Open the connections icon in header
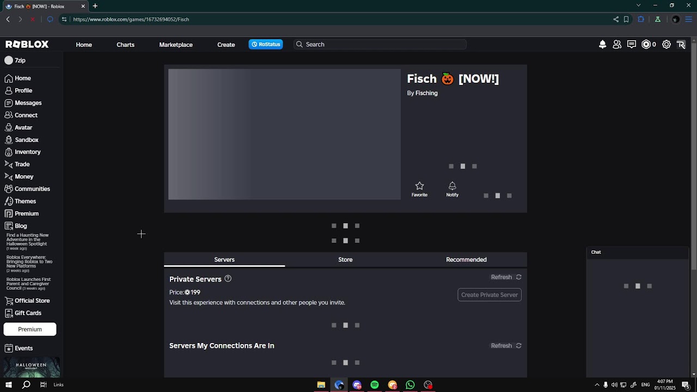This screenshot has width=697, height=392. click(x=617, y=45)
